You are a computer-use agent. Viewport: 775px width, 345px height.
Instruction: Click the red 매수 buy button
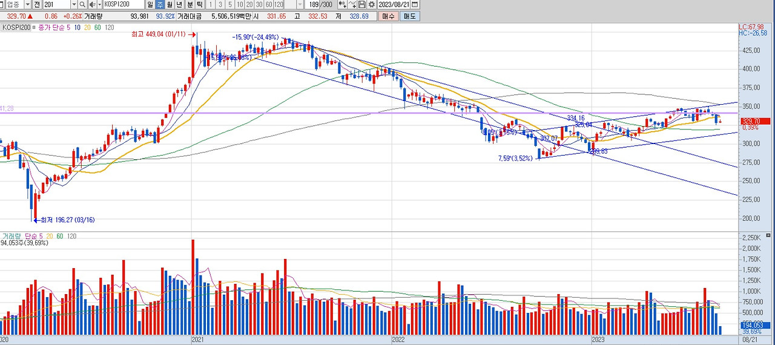point(388,16)
